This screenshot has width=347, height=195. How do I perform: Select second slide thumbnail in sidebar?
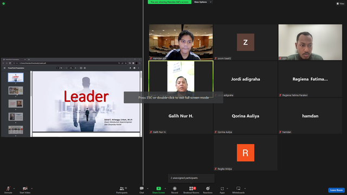16,90
